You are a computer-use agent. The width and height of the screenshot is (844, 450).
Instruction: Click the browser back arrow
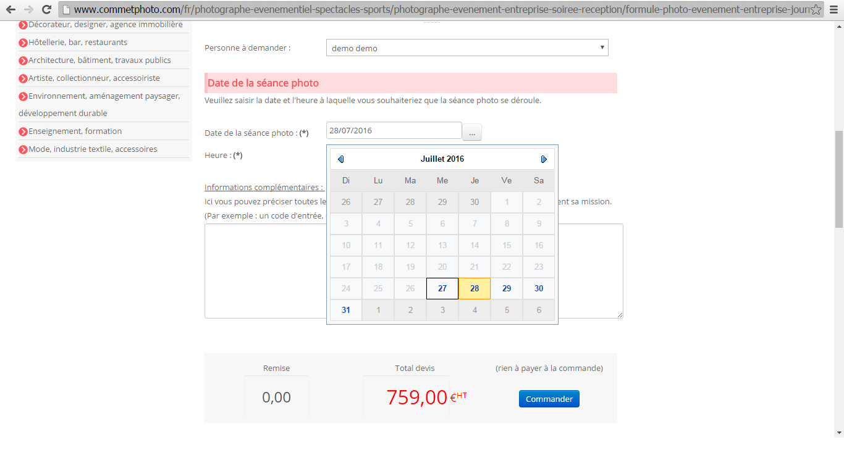11,9
